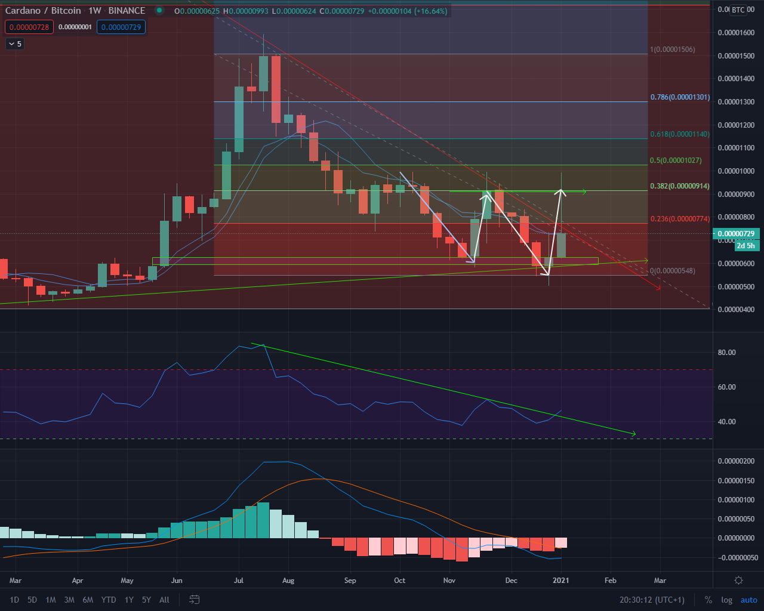Click the Fibonacci label 0.786(0.00001301)
The image size is (764, 611).
coord(680,97)
